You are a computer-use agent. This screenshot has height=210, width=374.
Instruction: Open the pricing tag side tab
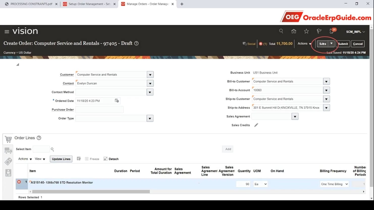[8, 162]
